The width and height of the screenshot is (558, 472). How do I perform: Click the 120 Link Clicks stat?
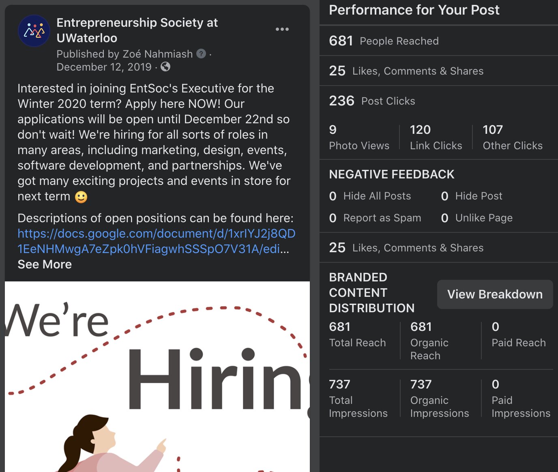point(436,137)
